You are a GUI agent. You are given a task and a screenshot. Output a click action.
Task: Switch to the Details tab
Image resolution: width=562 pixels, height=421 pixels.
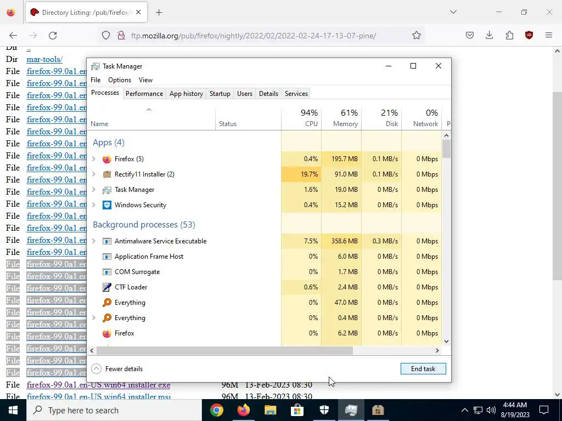pyautogui.click(x=268, y=93)
